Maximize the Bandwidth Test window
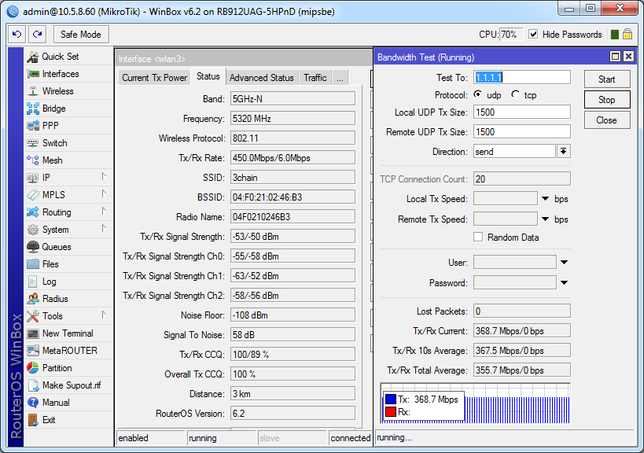644x453 pixels. click(615, 57)
